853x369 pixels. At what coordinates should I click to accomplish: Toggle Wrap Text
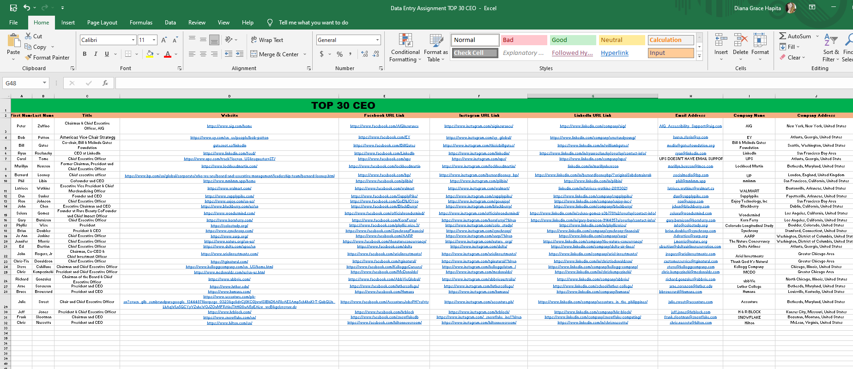coord(267,40)
